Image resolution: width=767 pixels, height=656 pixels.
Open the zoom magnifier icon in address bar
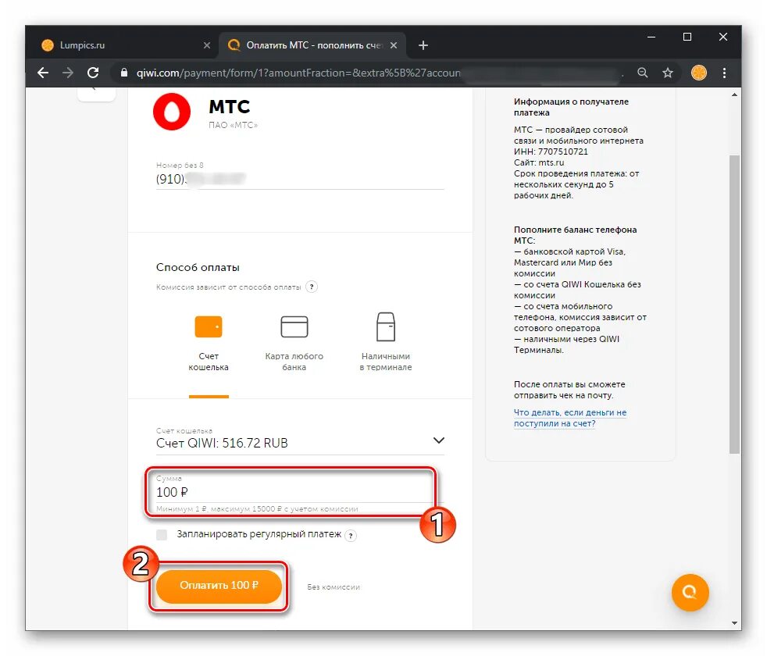click(643, 73)
